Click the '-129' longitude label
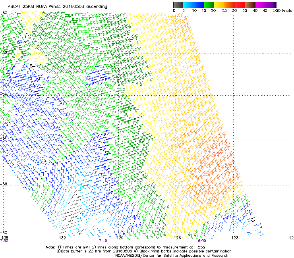The height and width of the screenshot is (258, 294). click(x=118, y=238)
